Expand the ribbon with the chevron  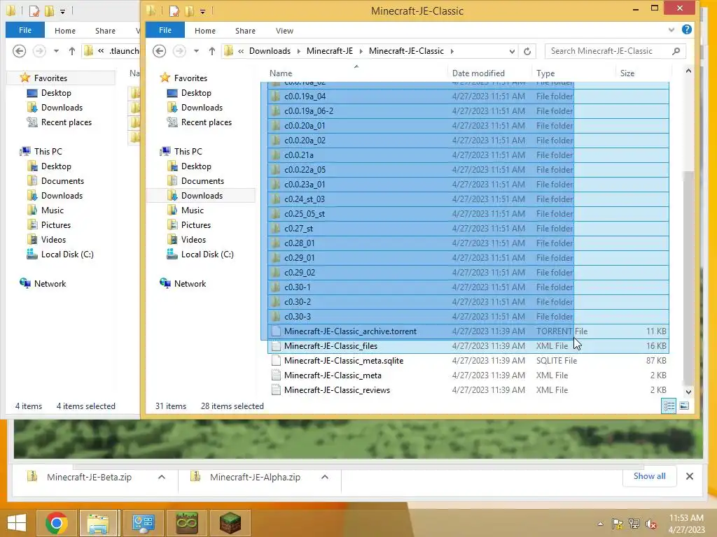click(671, 29)
